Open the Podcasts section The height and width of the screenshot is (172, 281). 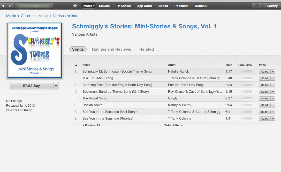tap(181, 6)
